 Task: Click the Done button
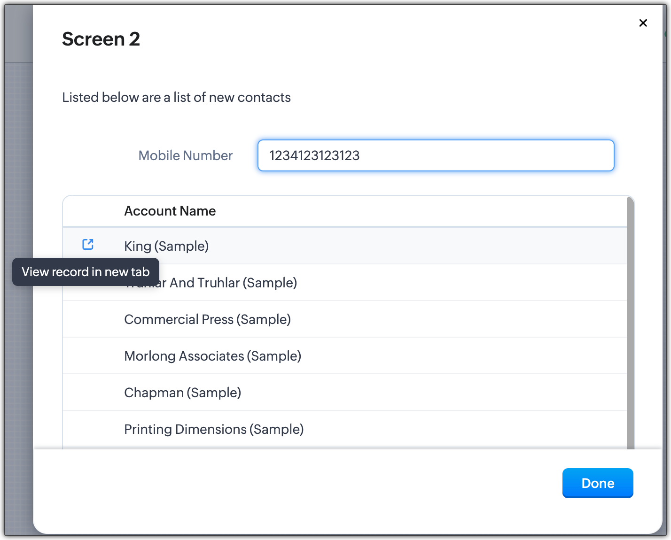(597, 483)
